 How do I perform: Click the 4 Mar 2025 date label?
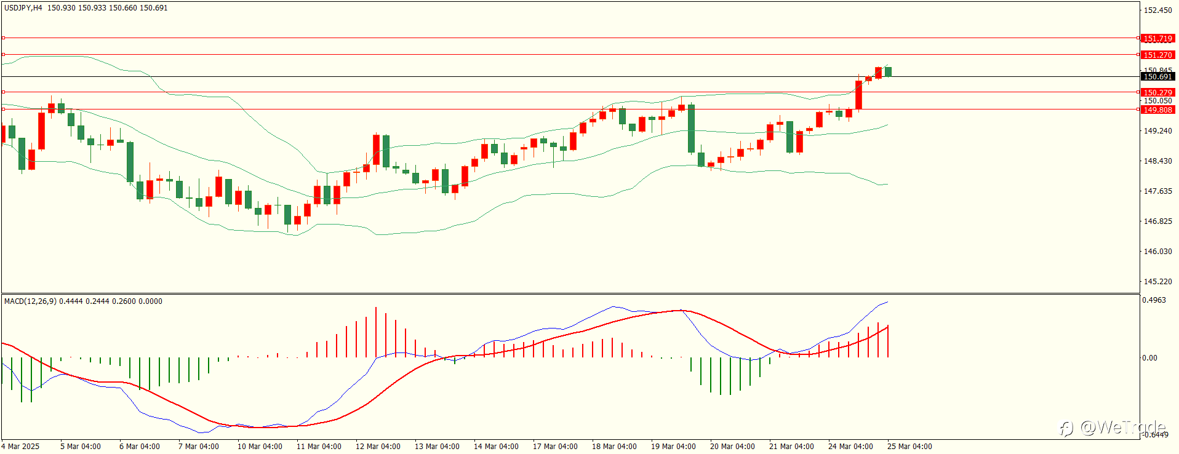coord(20,447)
